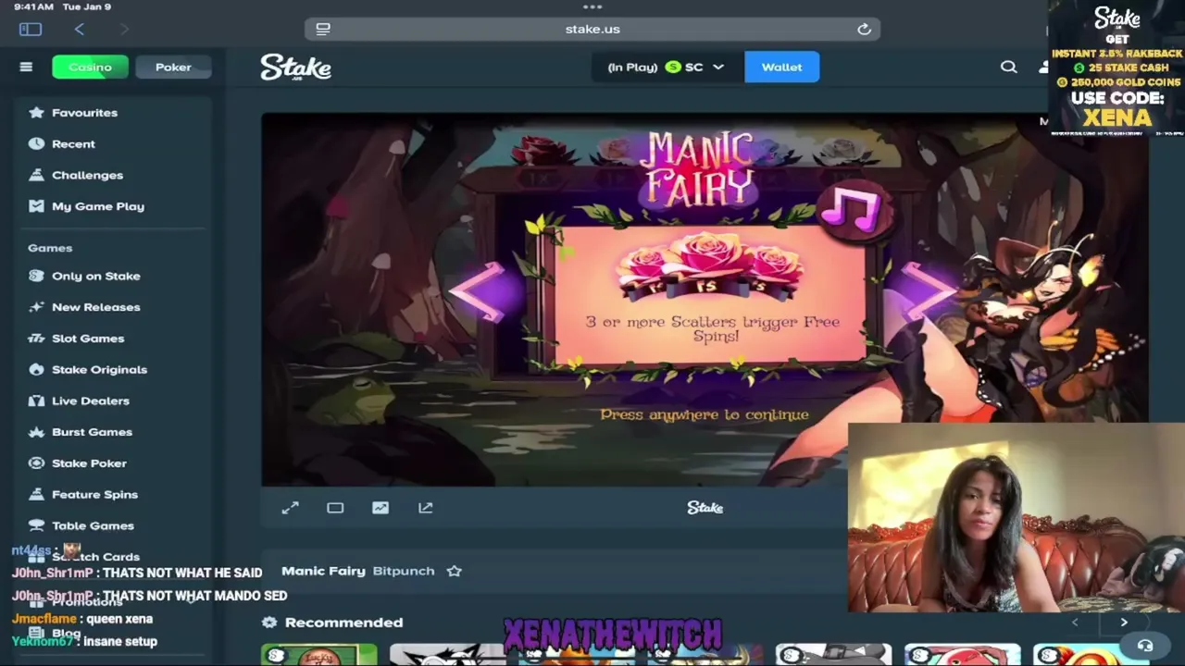Switch to the Casino tab
Image resolution: width=1185 pixels, height=666 pixels.
tap(90, 67)
